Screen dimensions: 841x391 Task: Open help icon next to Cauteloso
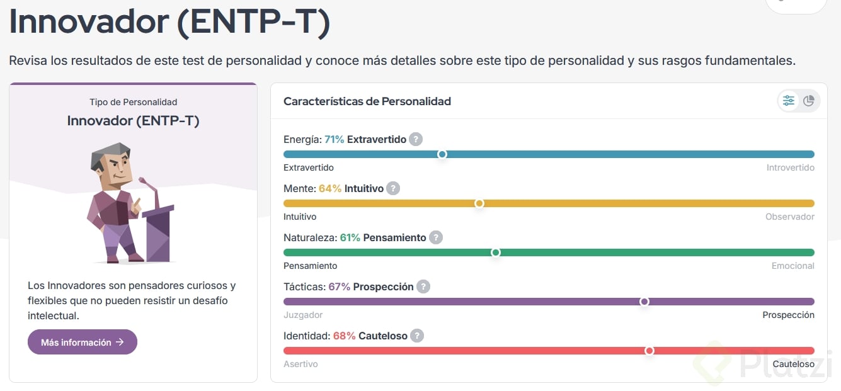pyautogui.click(x=417, y=336)
